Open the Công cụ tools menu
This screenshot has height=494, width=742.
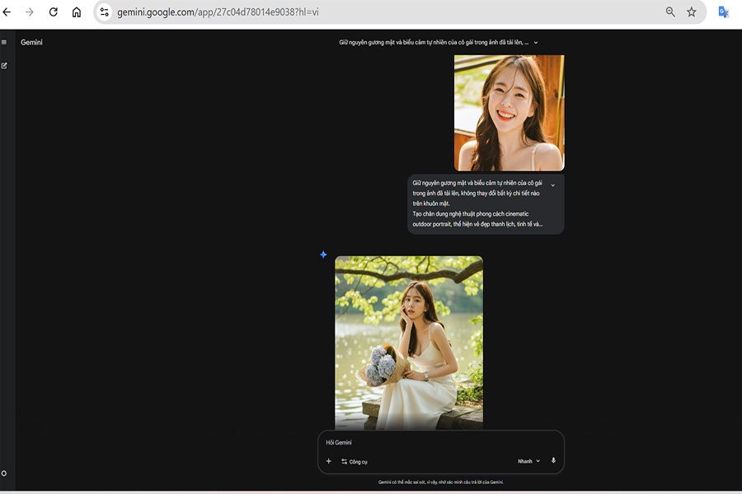[x=355, y=462]
